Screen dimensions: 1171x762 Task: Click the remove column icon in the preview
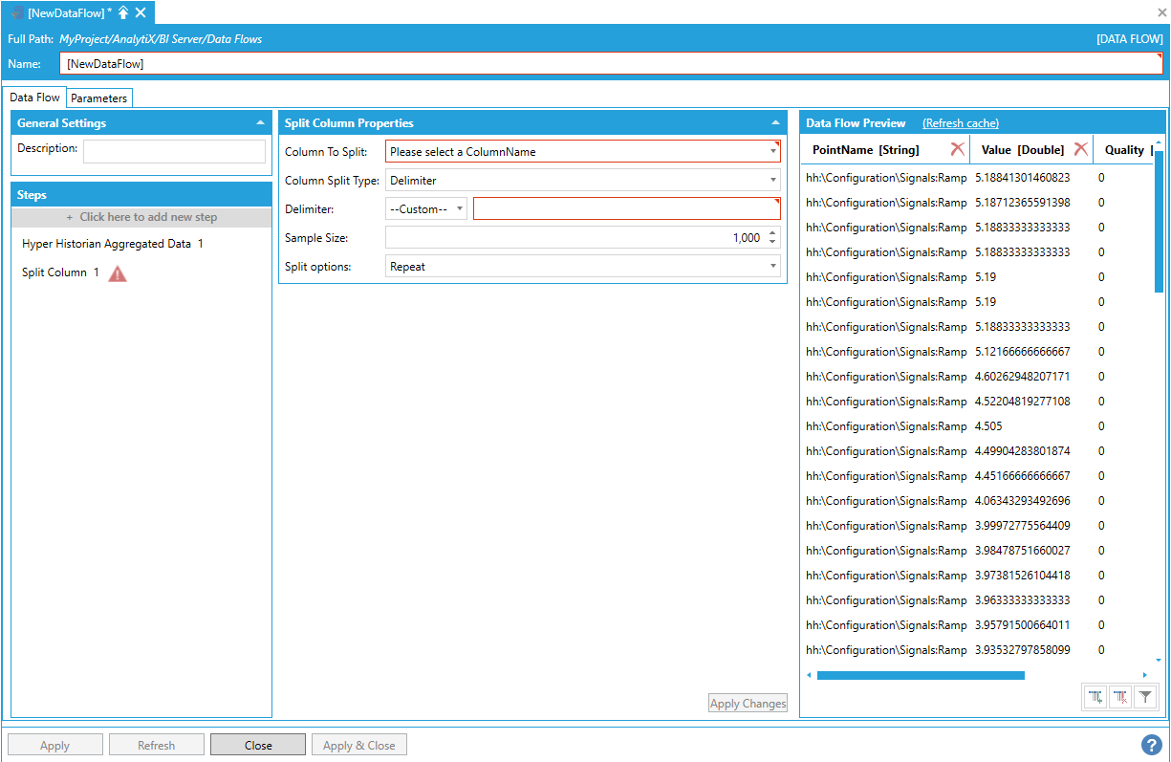[1121, 698]
